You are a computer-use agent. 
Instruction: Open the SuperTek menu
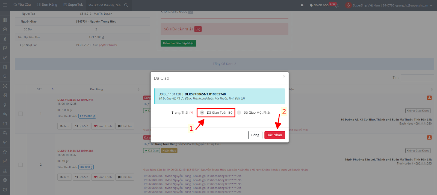coord(73,5)
